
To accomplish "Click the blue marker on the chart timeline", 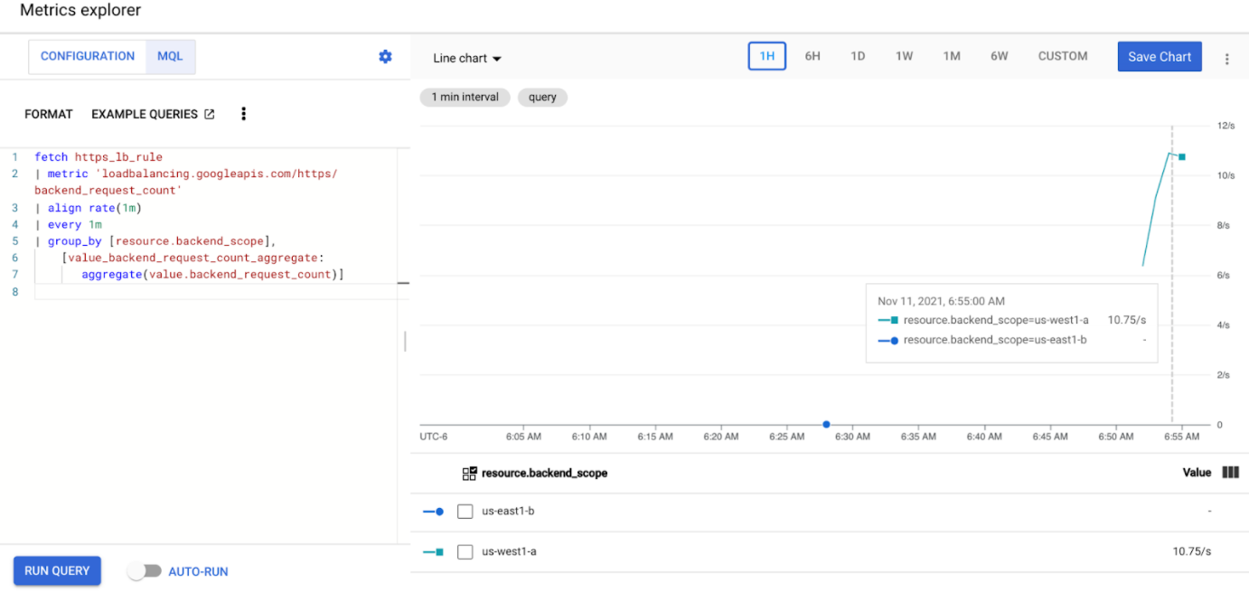I will click(x=826, y=424).
